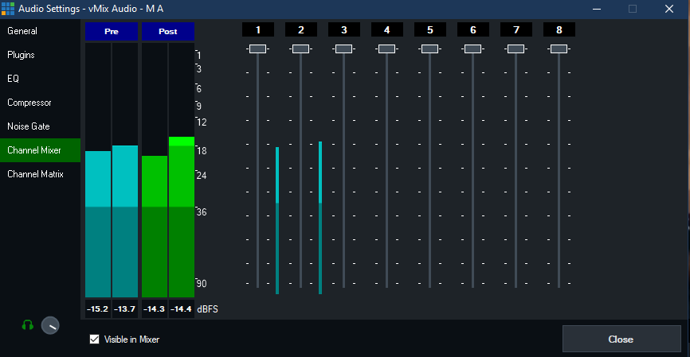Viewport: 690px width, 357px height.
Task: Maximize the Audio Settings window
Action: click(x=633, y=9)
